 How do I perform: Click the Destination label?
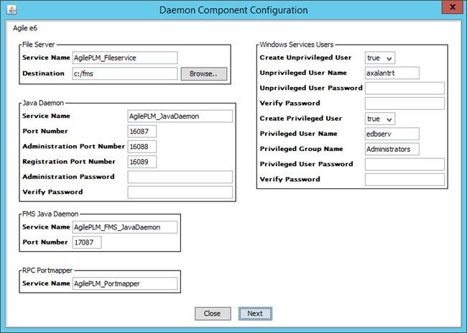(43, 73)
